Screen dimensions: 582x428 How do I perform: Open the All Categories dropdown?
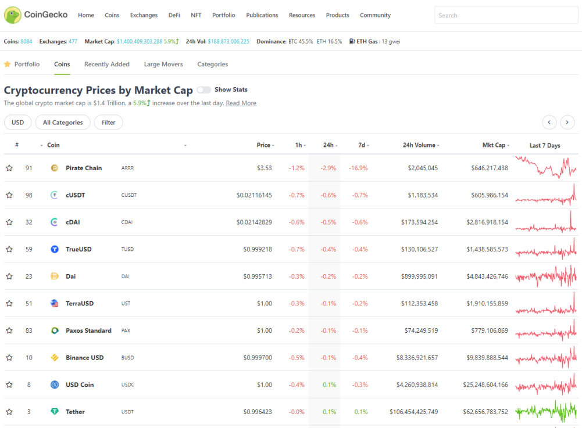tap(63, 123)
